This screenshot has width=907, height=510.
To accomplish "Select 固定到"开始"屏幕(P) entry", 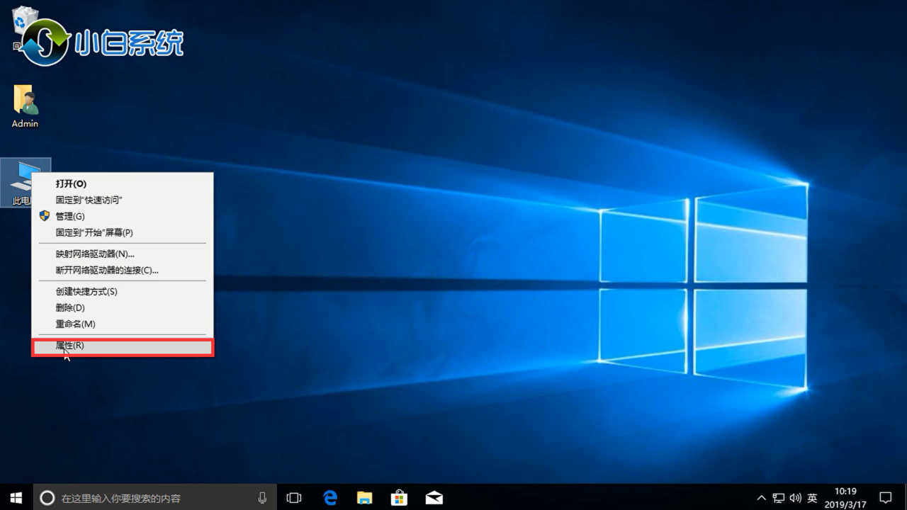I will coord(122,232).
